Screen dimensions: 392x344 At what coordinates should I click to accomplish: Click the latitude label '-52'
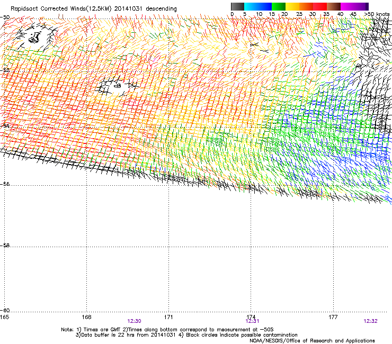click(5, 70)
